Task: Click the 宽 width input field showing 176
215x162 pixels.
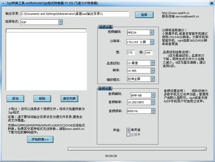Action: click(x=131, y=53)
